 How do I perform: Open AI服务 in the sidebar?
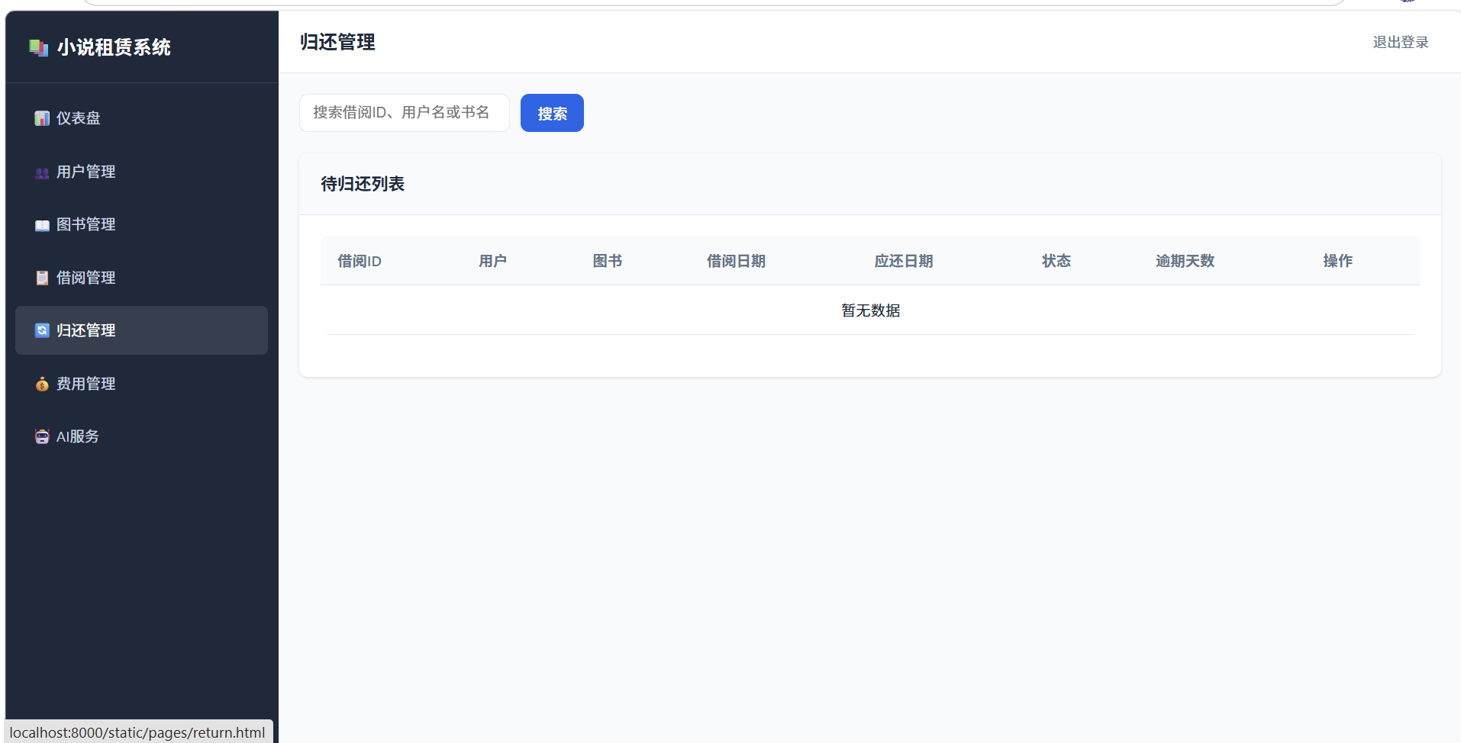(141, 436)
